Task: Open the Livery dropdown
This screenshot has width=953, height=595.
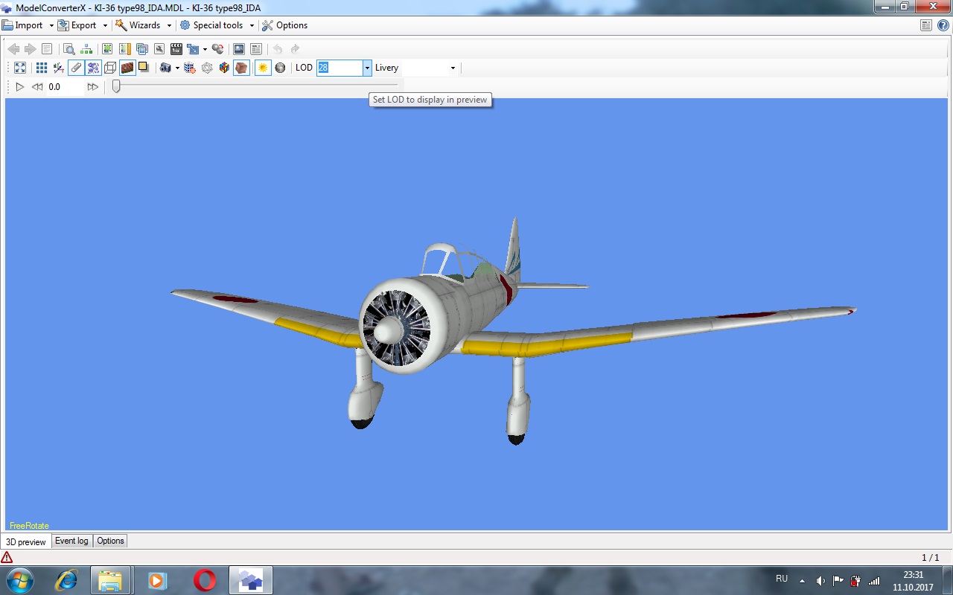Action: tap(452, 68)
